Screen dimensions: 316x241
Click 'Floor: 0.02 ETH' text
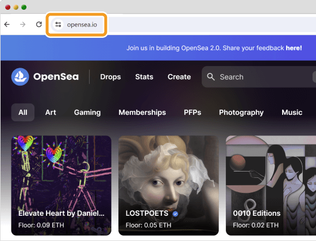tap(256, 225)
